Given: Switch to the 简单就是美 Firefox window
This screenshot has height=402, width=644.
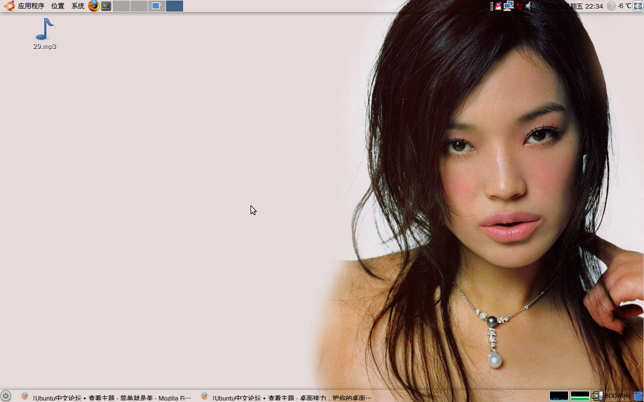Looking at the screenshot, I should 106,396.
